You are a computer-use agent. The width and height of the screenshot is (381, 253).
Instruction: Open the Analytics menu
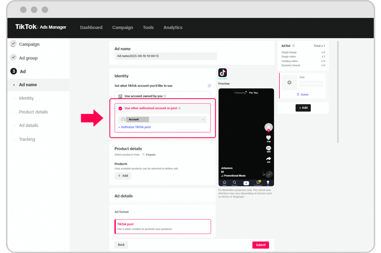pos(173,27)
